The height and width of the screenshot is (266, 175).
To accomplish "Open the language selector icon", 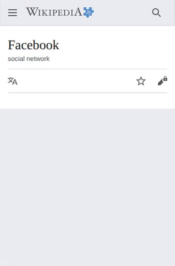I will 13,81.
